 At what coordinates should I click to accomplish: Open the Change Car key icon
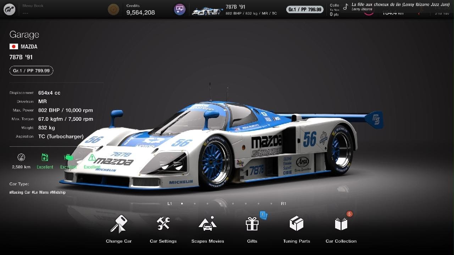118,224
